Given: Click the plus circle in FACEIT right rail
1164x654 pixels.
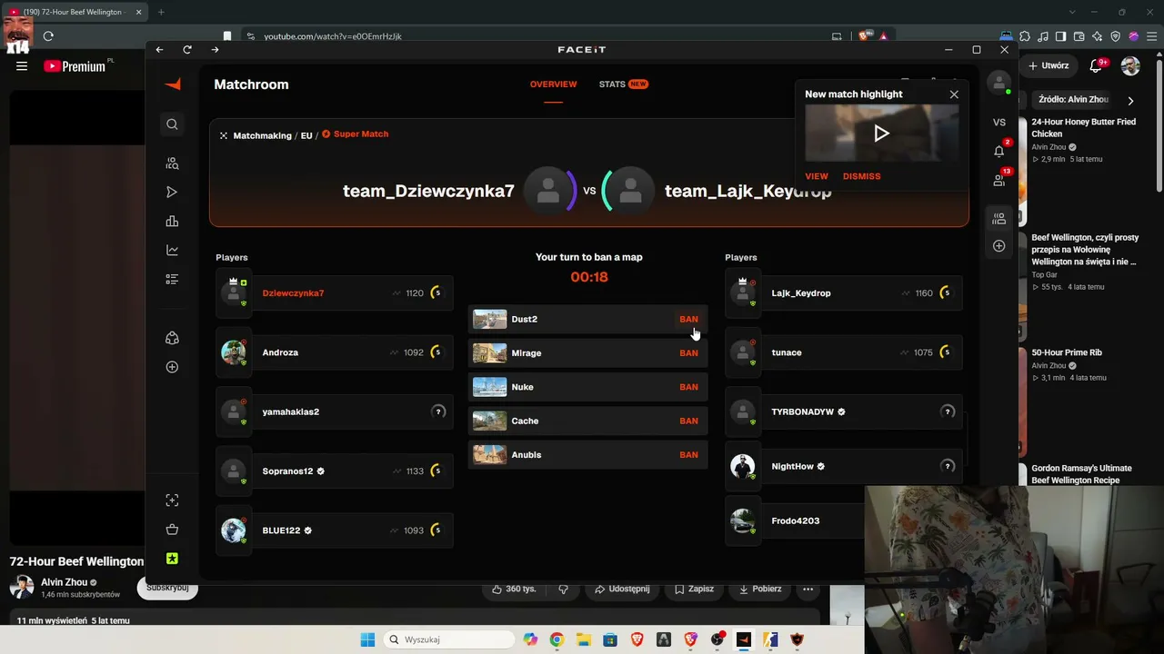Looking at the screenshot, I should (x=999, y=246).
